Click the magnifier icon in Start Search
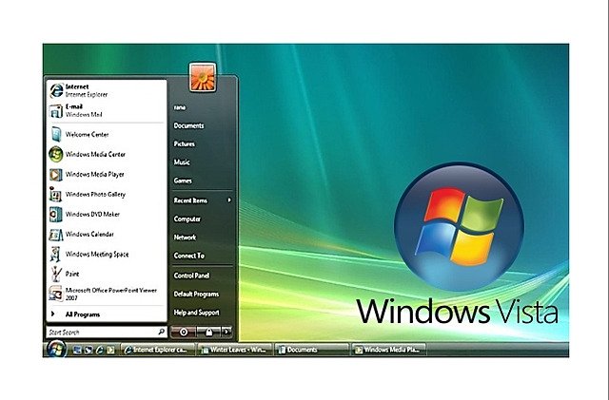The height and width of the screenshot is (400, 609). coord(161,332)
